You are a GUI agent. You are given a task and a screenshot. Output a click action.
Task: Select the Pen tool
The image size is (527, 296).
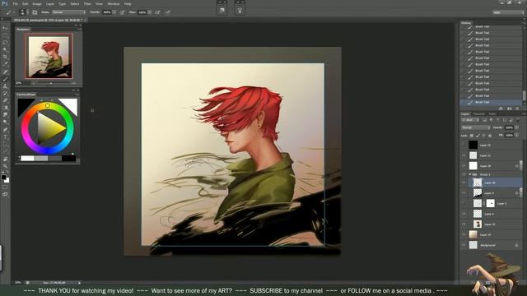[x=5, y=130]
